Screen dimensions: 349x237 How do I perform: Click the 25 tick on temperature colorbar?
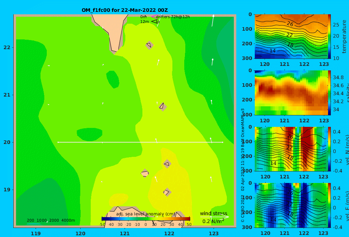click(336, 25)
